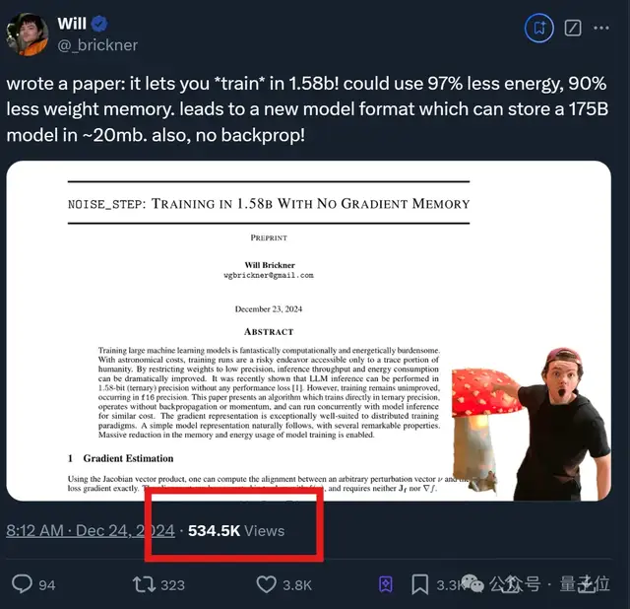Click the tweet text about 1.58b training
This screenshot has height=609, width=630.
(307, 109)
